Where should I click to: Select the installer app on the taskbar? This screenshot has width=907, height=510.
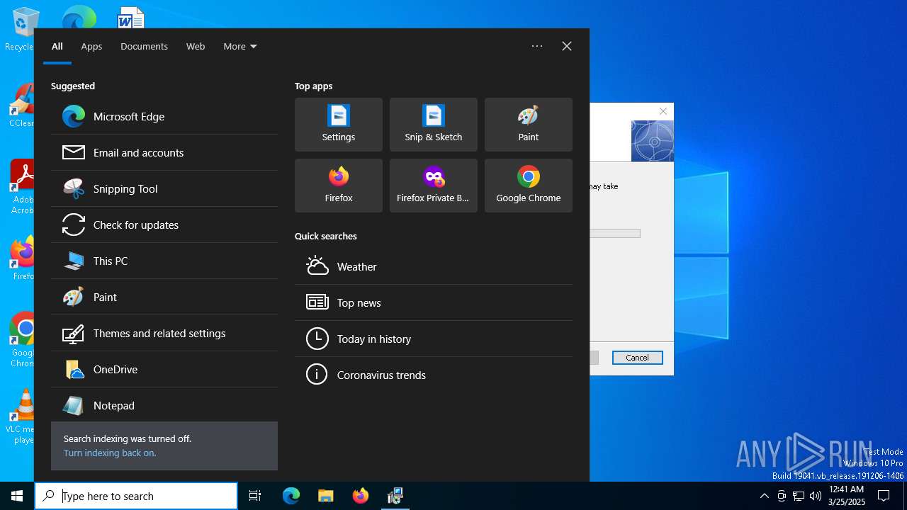pyautogui.click(x=395, y=496)
